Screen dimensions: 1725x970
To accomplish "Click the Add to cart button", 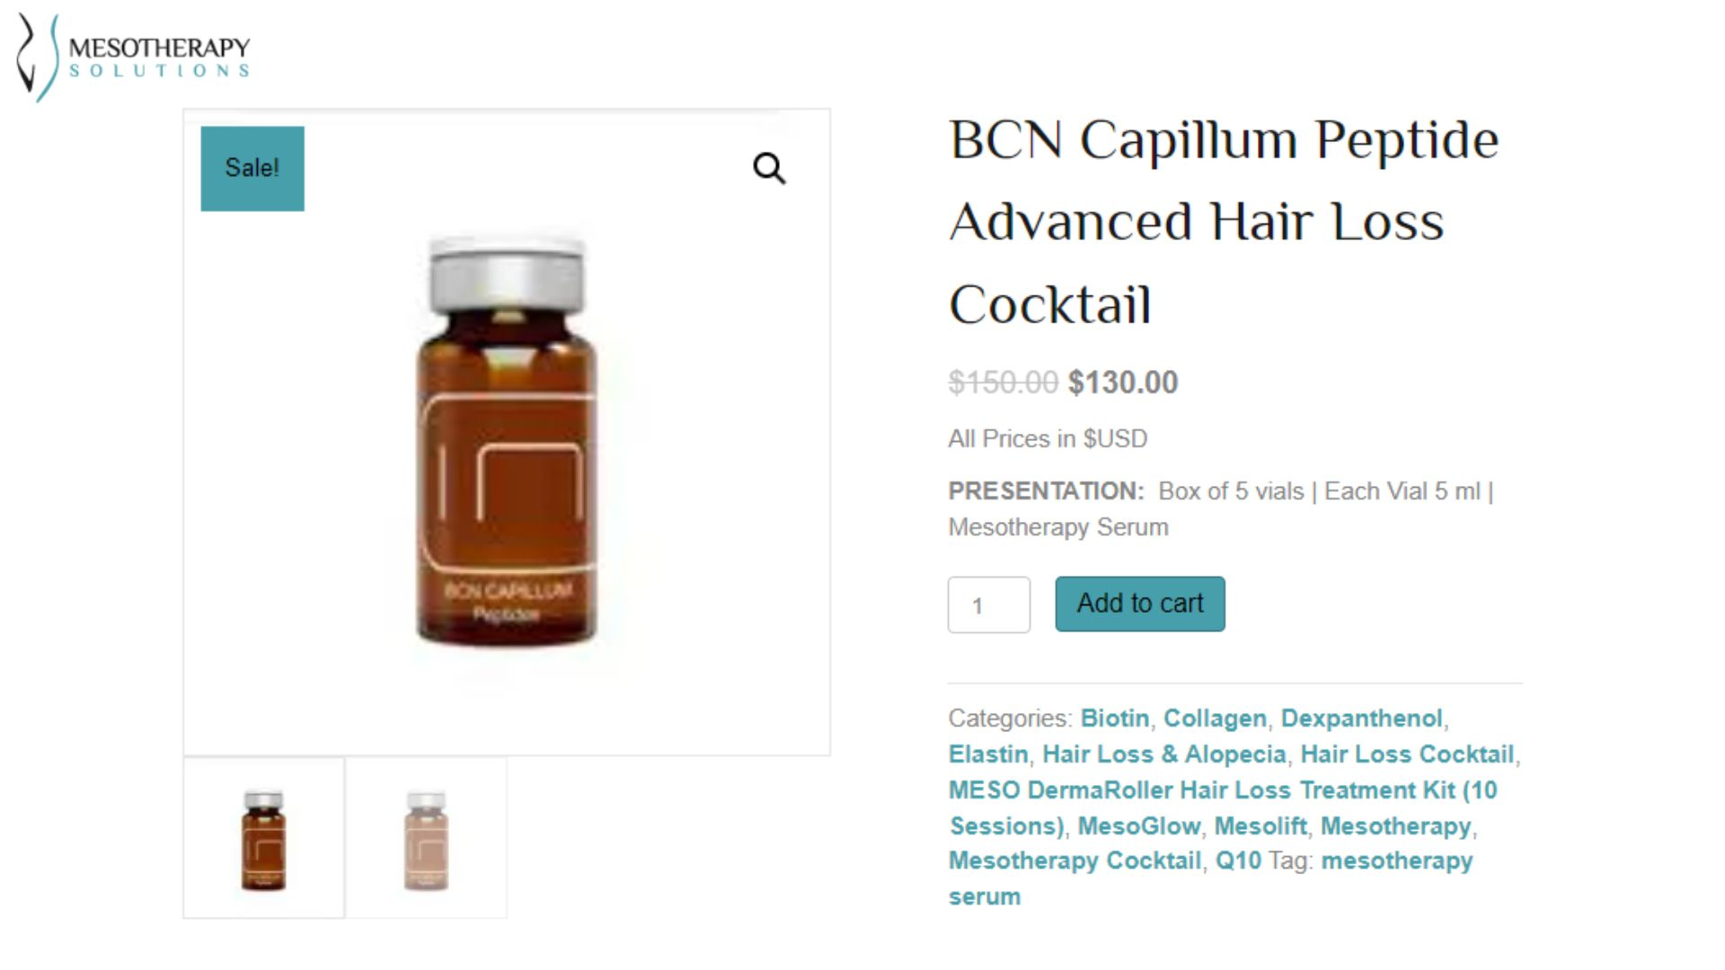I will click(x=1140, y=604).
